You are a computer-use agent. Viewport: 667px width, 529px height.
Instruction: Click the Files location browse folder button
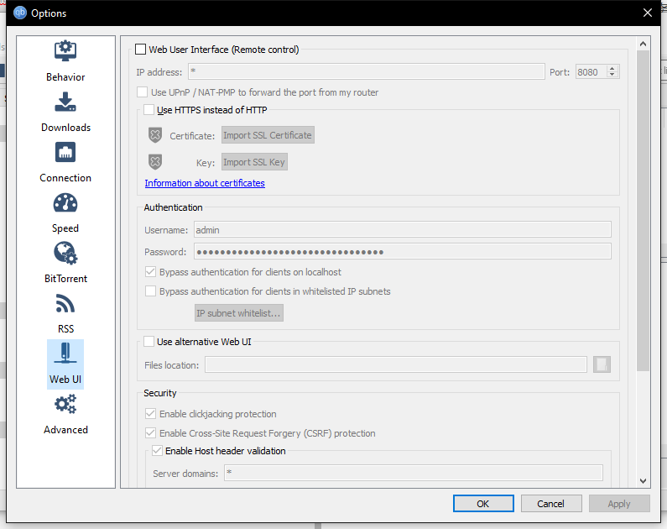[602, 364]
